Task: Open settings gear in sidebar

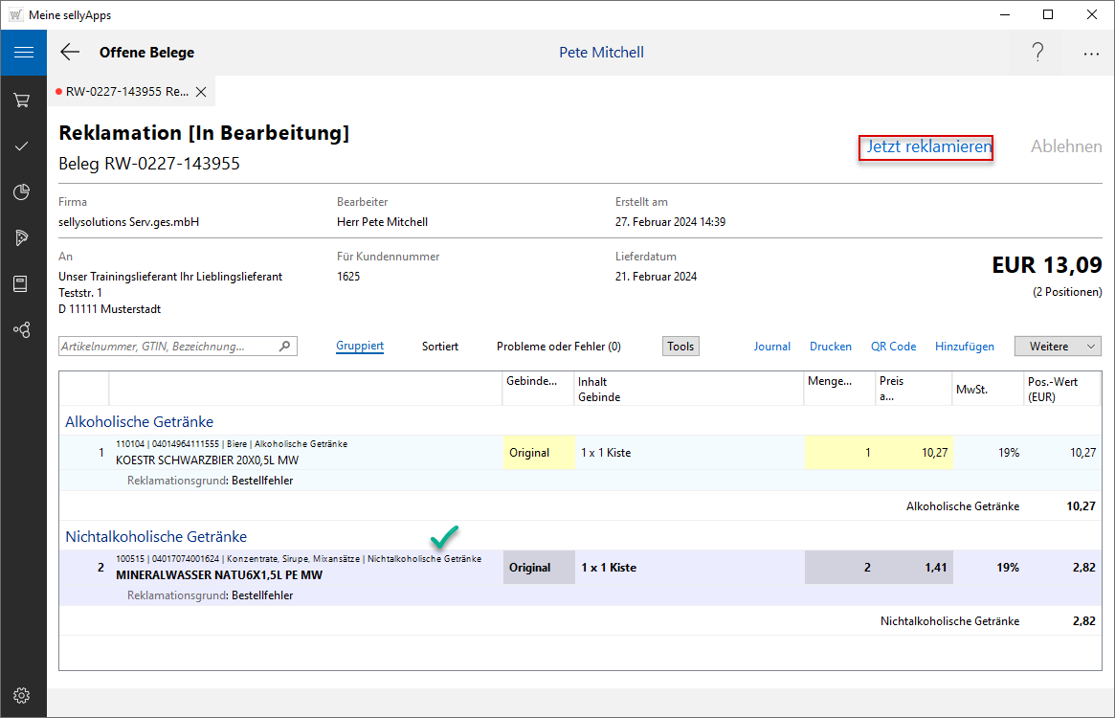Action: click(x=23, y=695)
